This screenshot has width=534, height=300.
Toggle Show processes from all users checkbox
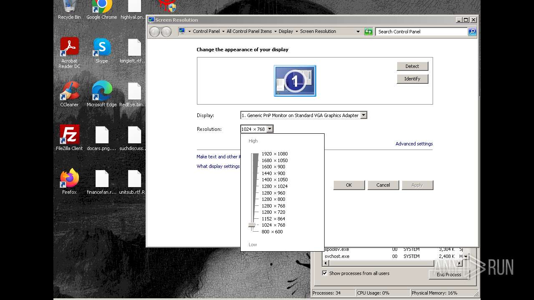[x=325, y=273]
